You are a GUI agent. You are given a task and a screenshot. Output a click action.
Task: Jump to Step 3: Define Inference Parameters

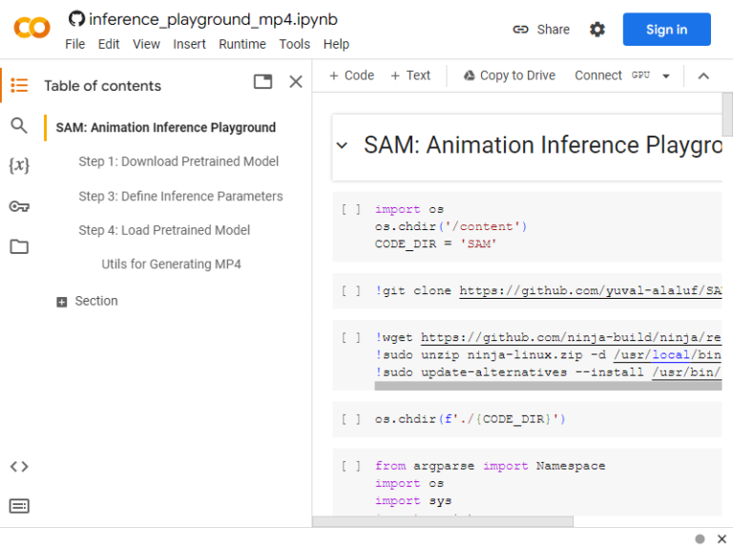tap(180, 196)
